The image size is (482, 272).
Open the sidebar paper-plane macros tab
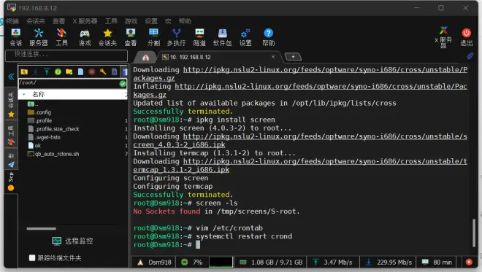coord(11,160)
